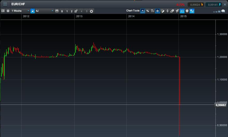Open the candlestick indicators tool
The width and height of the screenshot is (228, 137).
click(177, 11)
